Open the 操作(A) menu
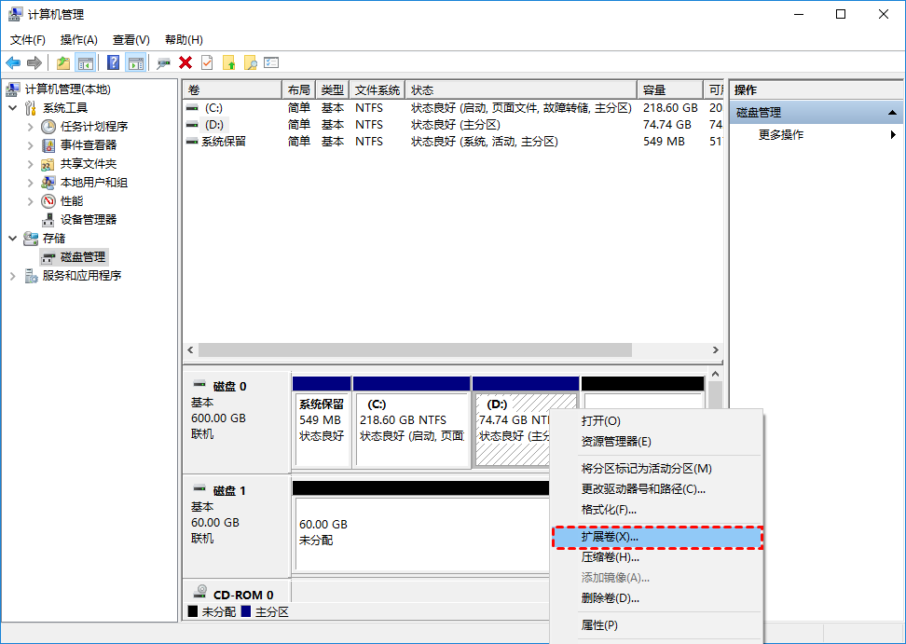 (x=78, y=40)
